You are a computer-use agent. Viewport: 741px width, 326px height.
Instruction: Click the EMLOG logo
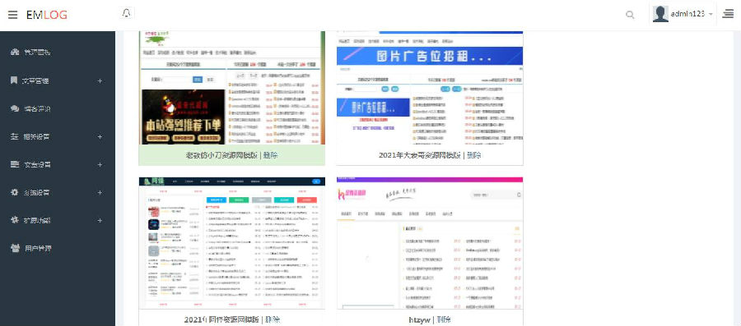(47, 15)
